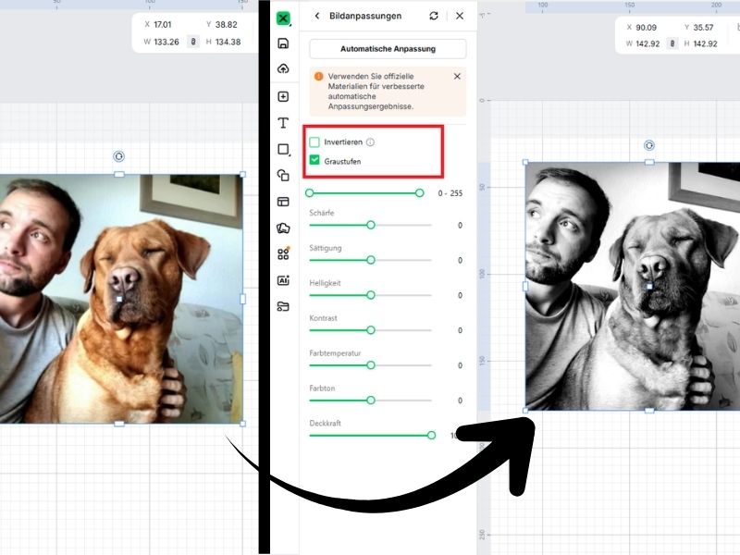Screen dimensions: 740x555
Task: Click the overlapping shapes combine icon
Action: 283,176
